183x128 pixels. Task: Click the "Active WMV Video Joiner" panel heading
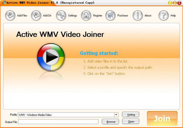pyautogui.click(x=60, y=34)
